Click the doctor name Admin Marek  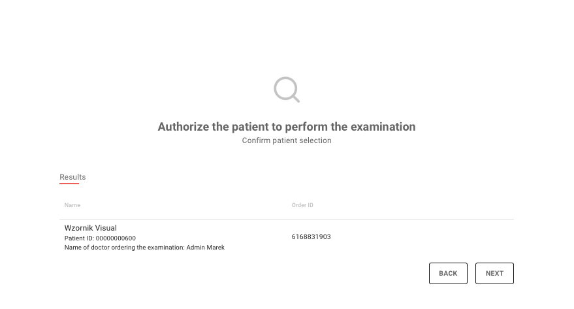(x=206, y=248)
